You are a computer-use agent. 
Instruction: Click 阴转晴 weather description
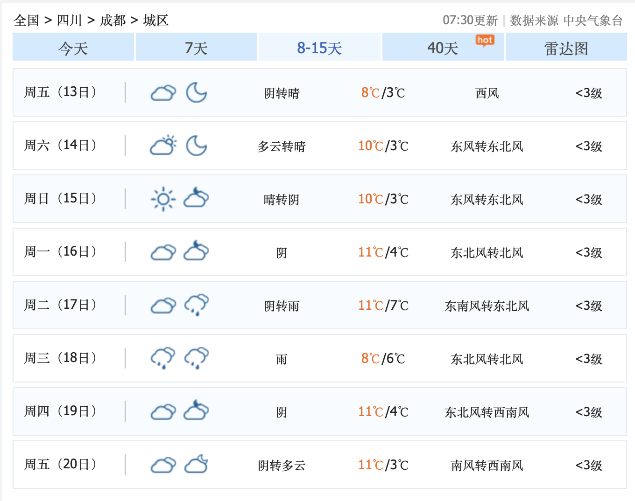[x=282, y=93]
